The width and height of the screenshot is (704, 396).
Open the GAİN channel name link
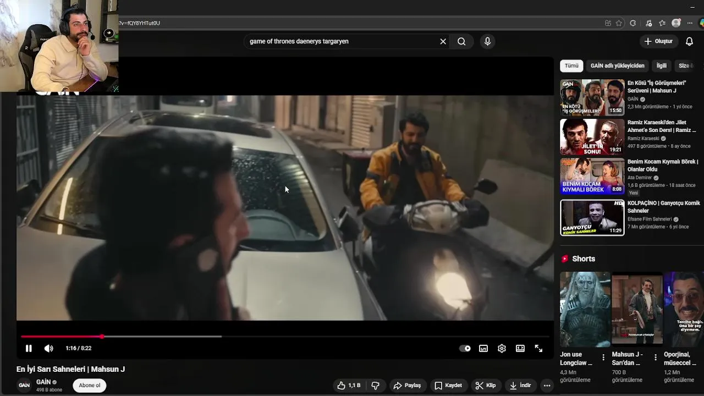tap(43, 382)
